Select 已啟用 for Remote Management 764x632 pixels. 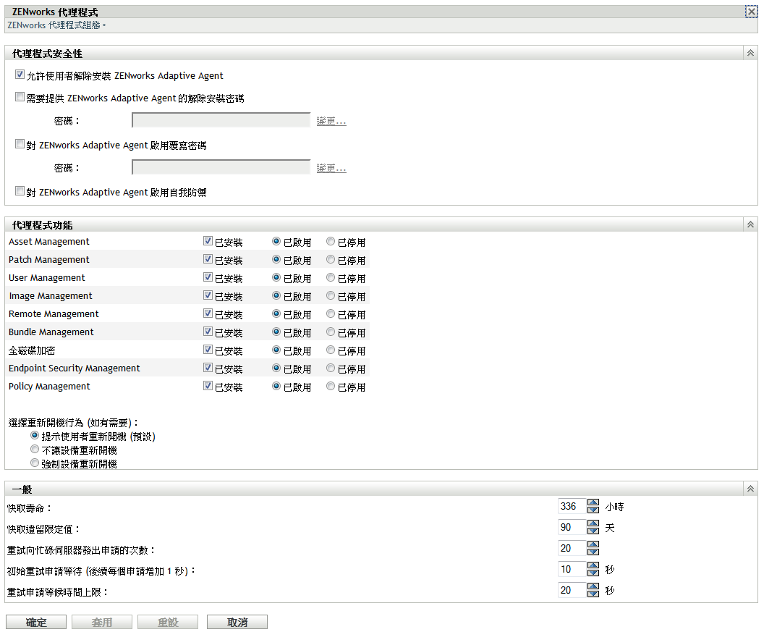coord(276,313)
